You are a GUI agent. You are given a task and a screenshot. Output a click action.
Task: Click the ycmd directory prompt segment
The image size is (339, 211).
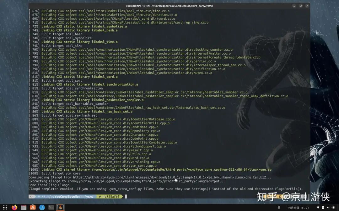89,197
